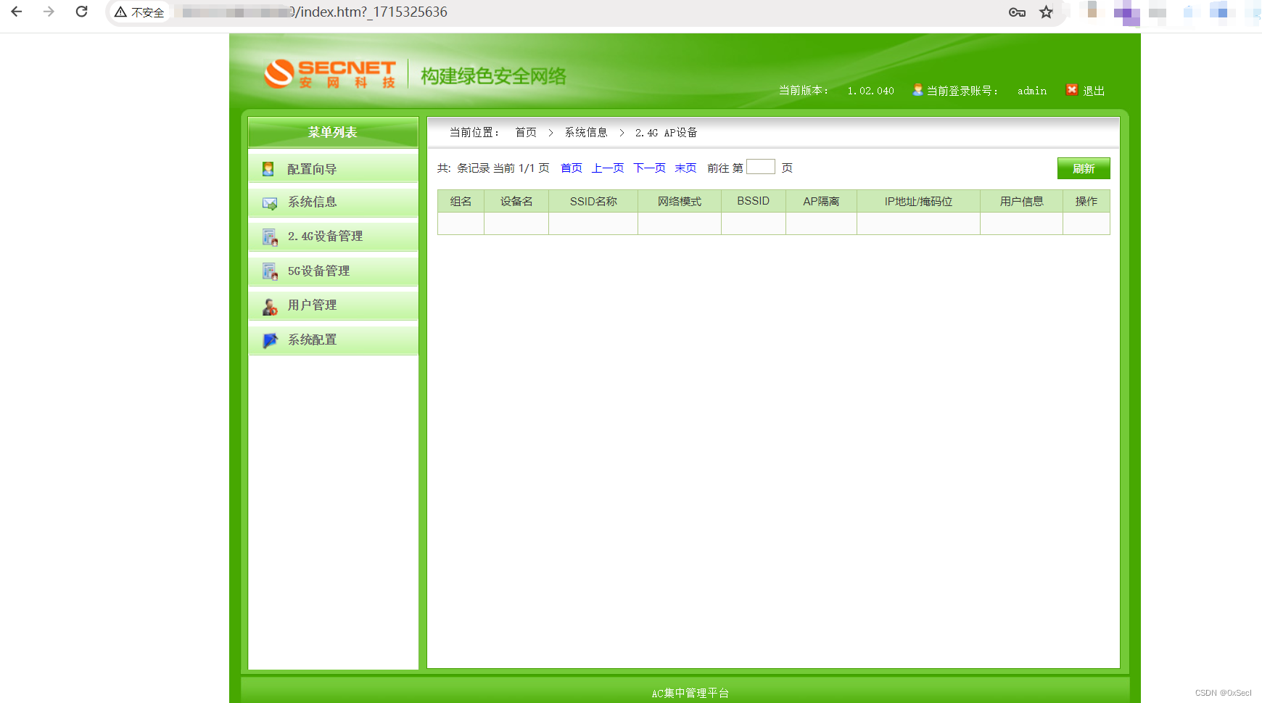Viewport: 1262px width, 703px height.
Task: Click the BSSID column header
Action: point(754,202)
